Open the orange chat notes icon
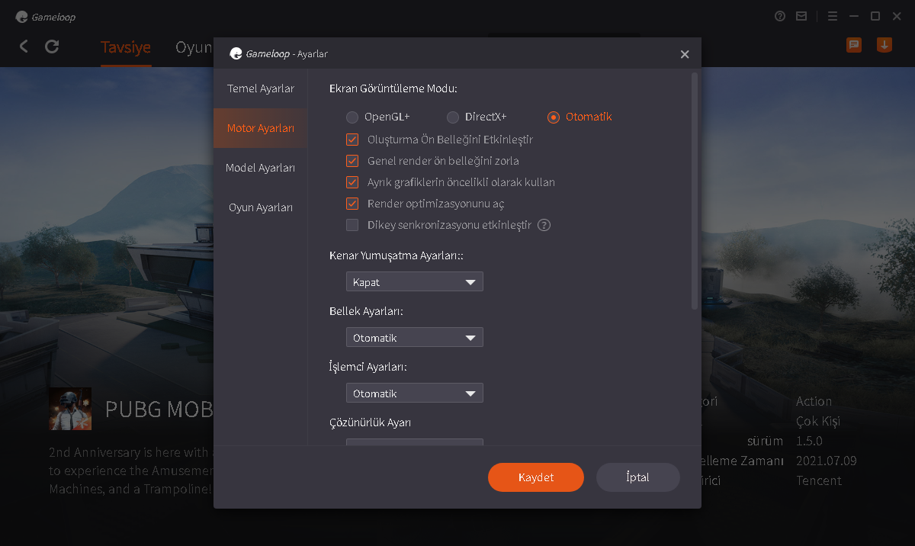The image size is (915, 546). pos(854,45)
